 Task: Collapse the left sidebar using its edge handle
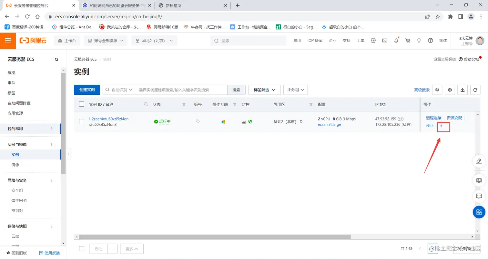68,154
